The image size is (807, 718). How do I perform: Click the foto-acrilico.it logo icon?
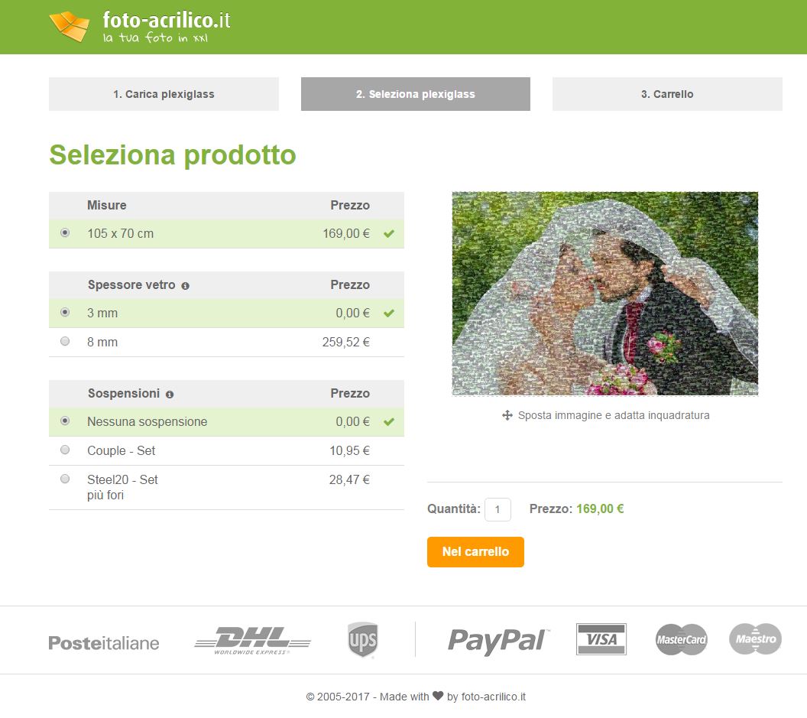click(70, 26)
